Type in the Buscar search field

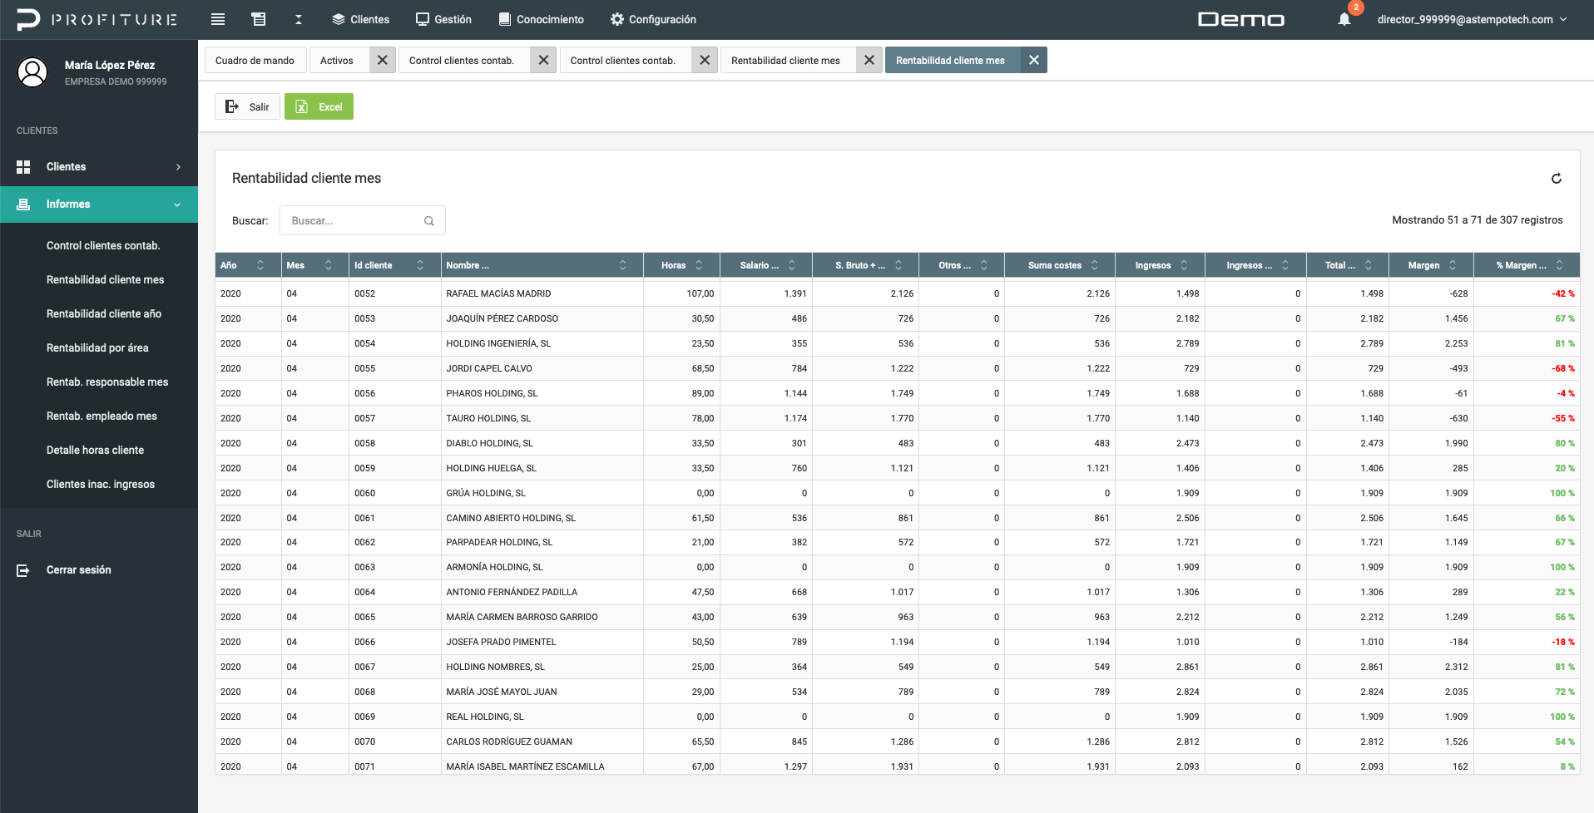(358, 220)
